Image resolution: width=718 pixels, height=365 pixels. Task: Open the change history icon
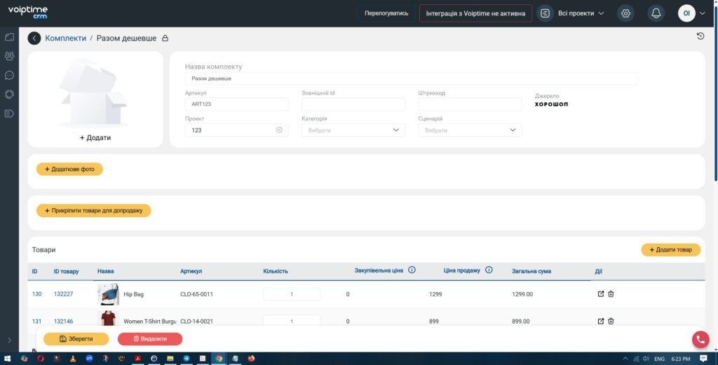click(700, 36)
